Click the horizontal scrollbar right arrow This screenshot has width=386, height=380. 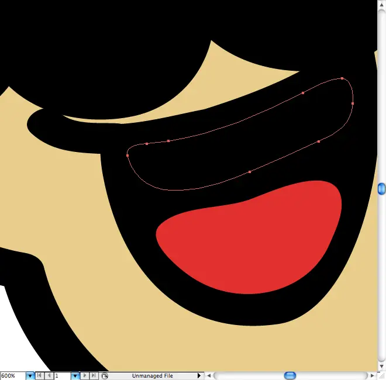[372, 376]
